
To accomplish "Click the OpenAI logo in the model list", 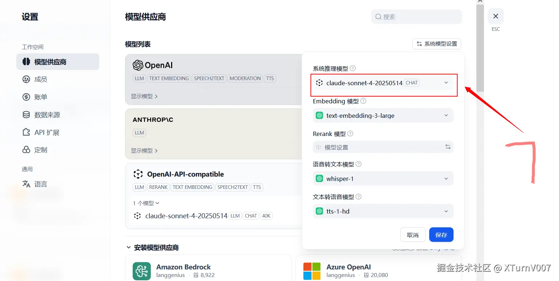I will pos(152,65).
